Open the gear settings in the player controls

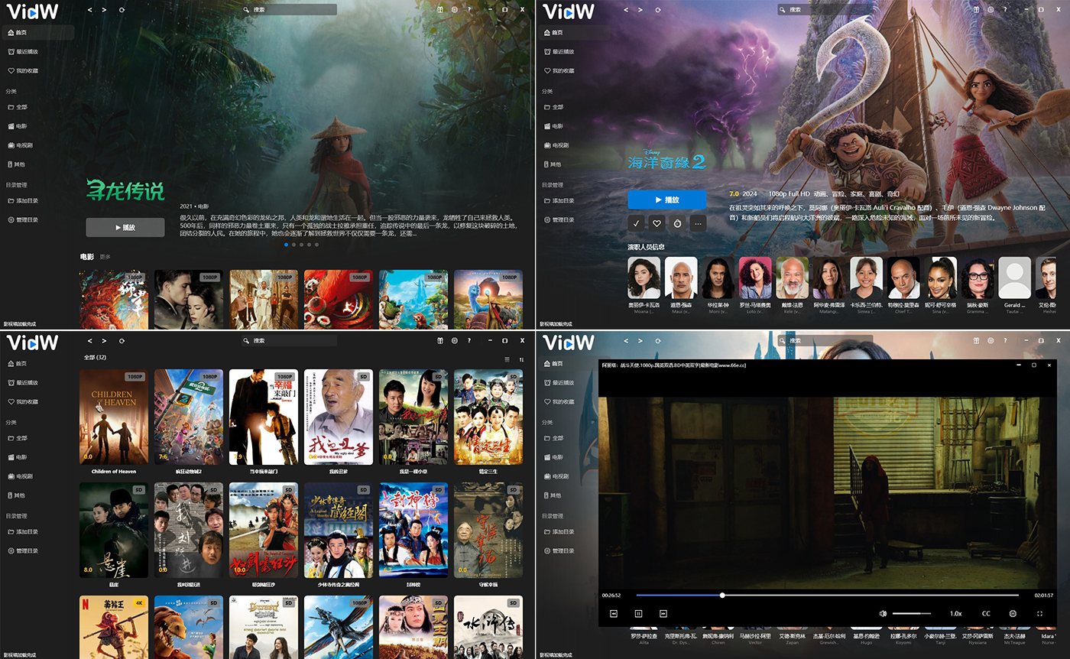(1013, 613)
